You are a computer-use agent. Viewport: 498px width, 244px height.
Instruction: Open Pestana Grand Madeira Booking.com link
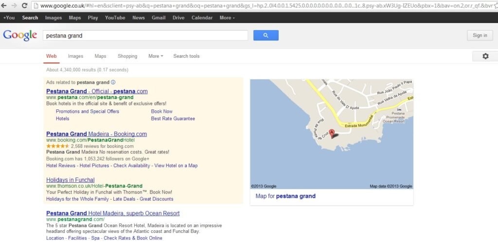[x=96, y=134]
